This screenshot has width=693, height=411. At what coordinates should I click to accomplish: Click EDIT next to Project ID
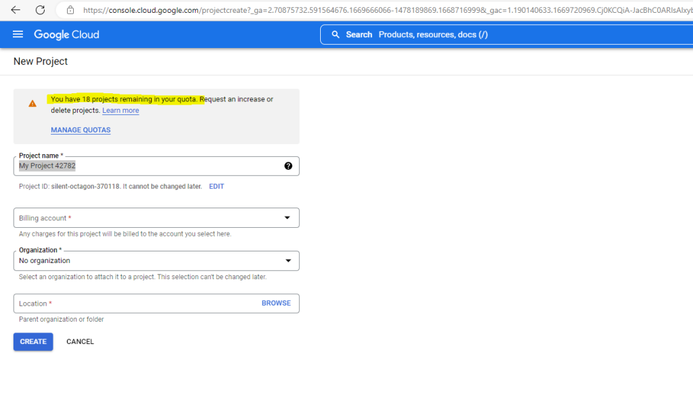click(x=217, y=187)
